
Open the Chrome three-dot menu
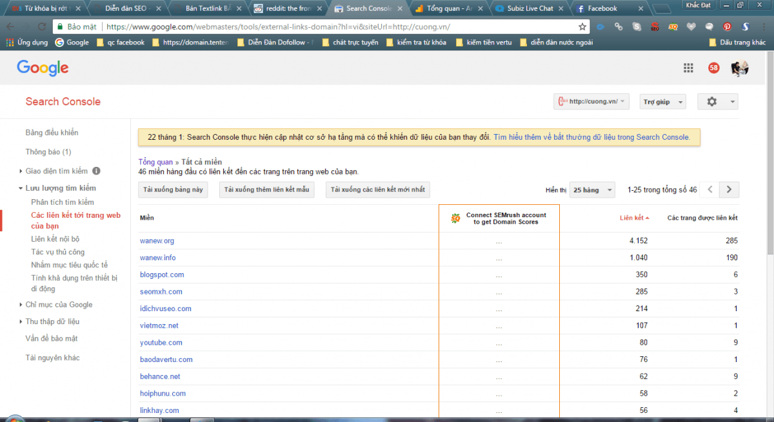coord(763,27)
